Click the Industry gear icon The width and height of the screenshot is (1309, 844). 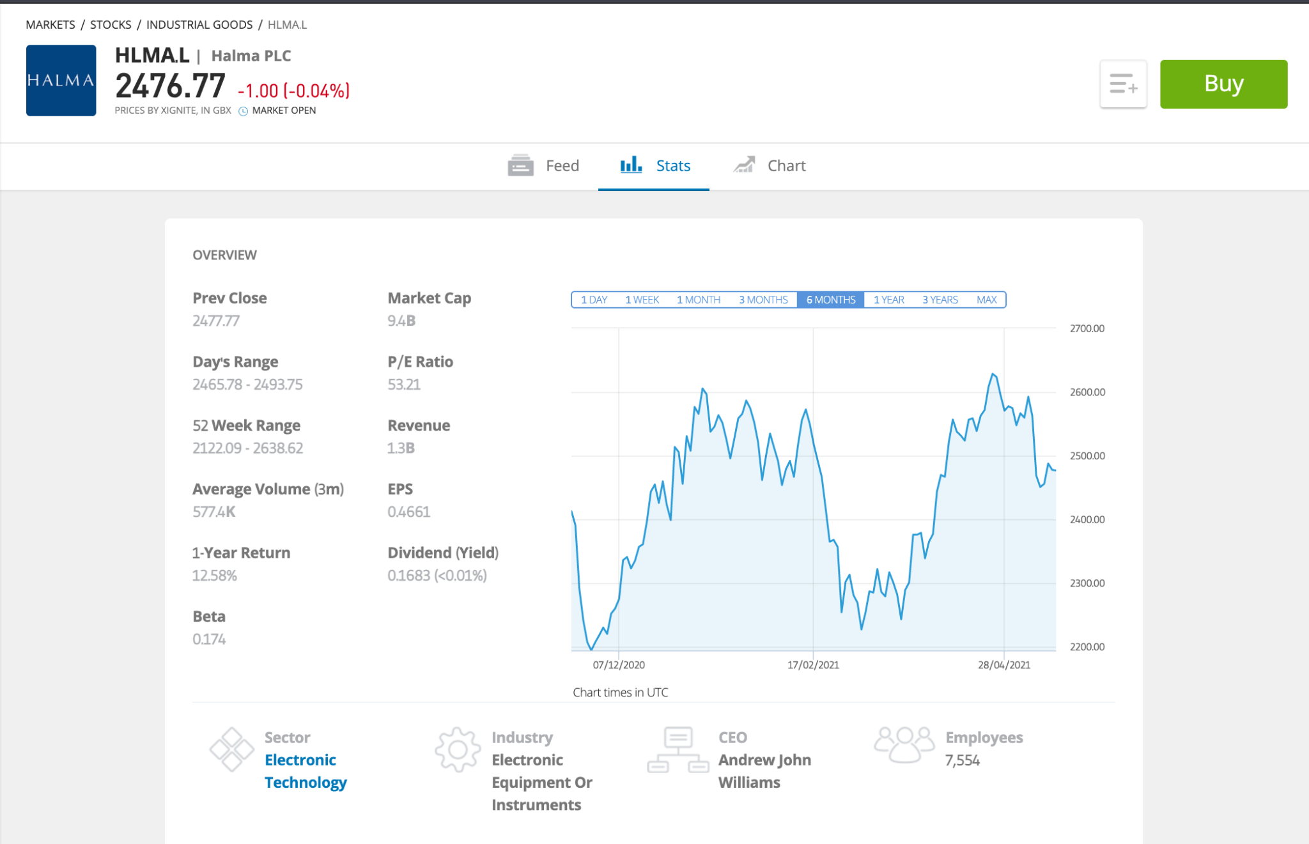(x=458, y=749)
